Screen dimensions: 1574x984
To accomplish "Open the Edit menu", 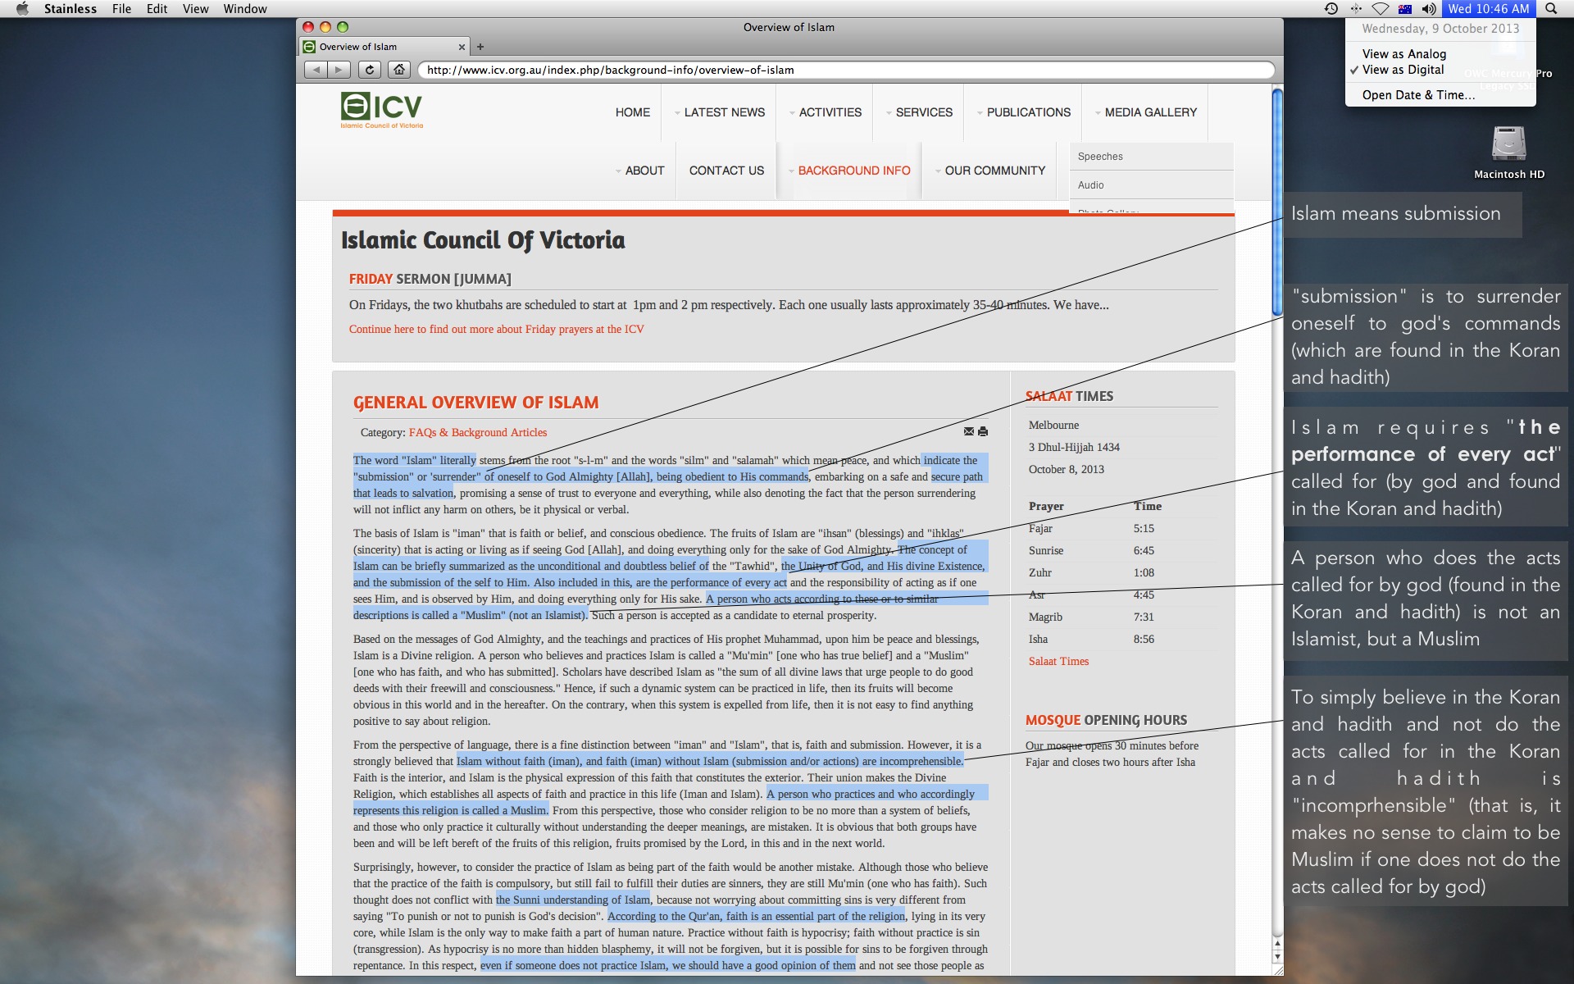I will 157,8.
